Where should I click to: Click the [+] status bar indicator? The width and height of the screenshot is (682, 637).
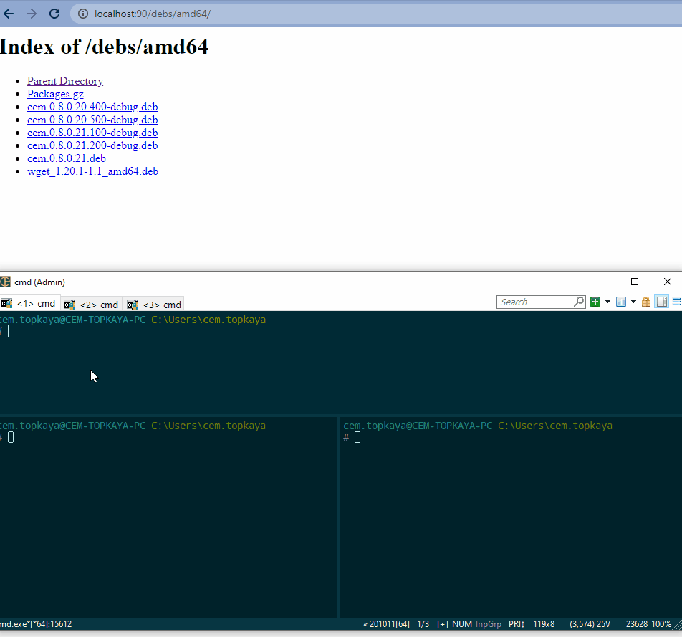point(442,624)
